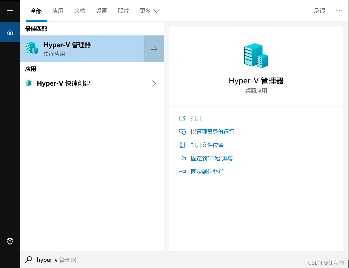Click the 打开 open icon

click(x=182, y=118)
